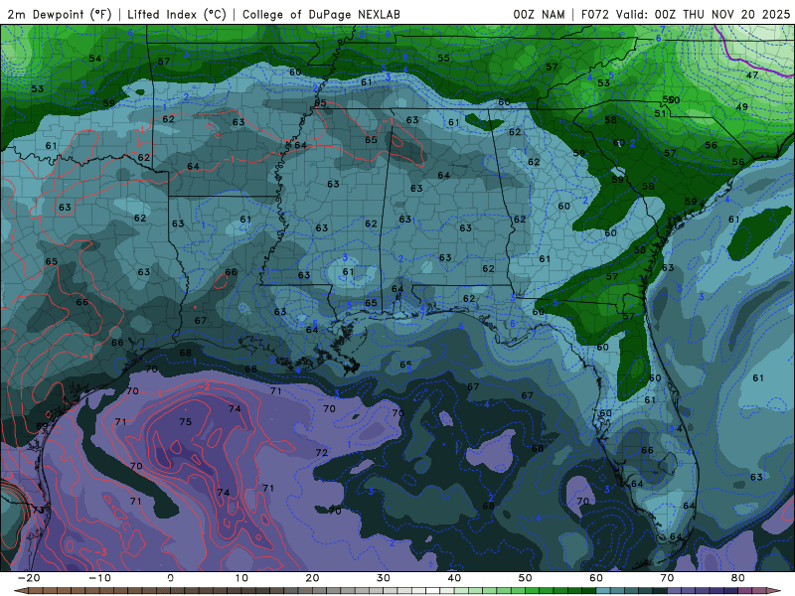Click the "College of DuPage NEXLAB" header text
Screen dimensions: 795x596
coord(321,14)
